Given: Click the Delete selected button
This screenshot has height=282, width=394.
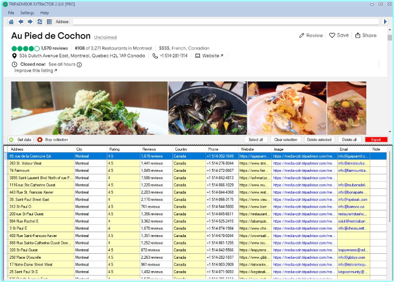Looking at the screenshot, I should 319,140.
